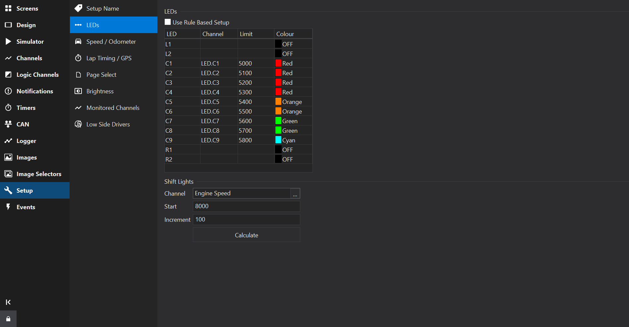This screenshot has height=327, width=629.
Task: Open the Speed / Odometer setup page
Action: [111, 41]
